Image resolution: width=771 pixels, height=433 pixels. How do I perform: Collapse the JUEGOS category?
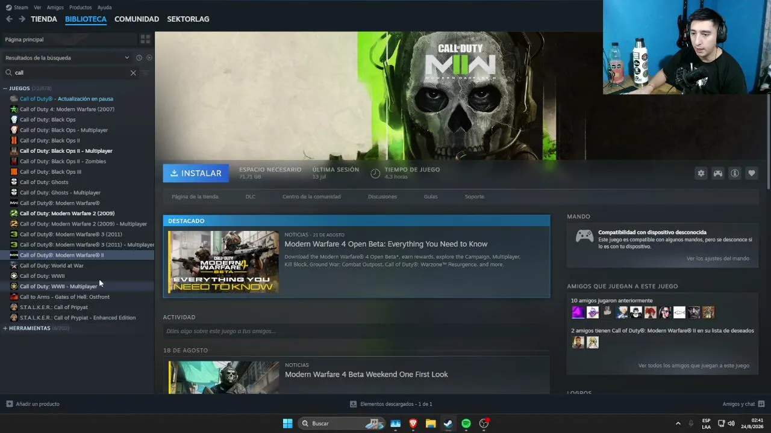click(x=5, y=88)
